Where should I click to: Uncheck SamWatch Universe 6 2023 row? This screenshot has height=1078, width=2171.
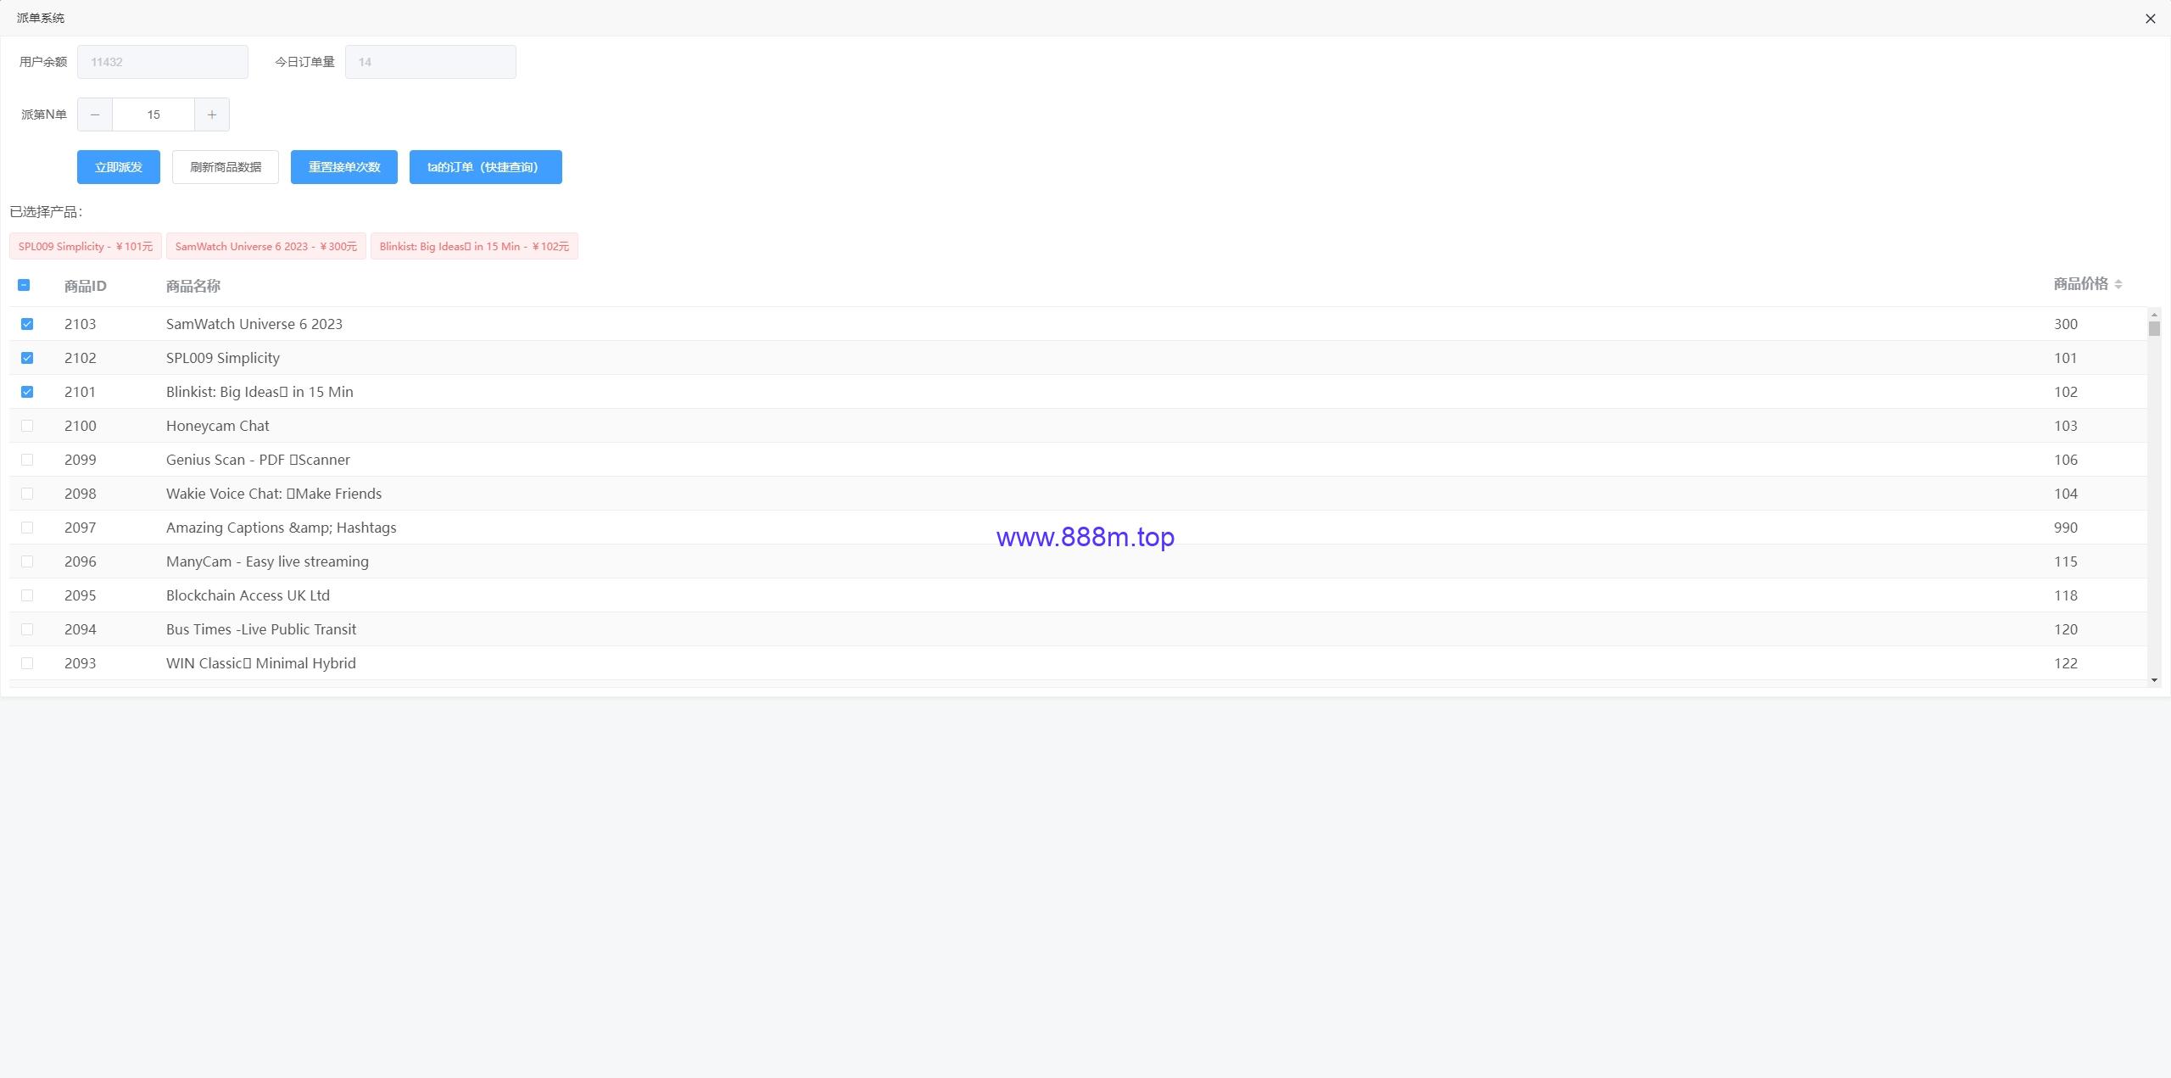pos(27,324)
